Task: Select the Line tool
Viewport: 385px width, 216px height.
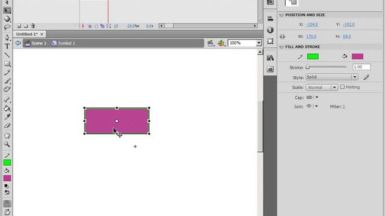Action: [7, 55]
